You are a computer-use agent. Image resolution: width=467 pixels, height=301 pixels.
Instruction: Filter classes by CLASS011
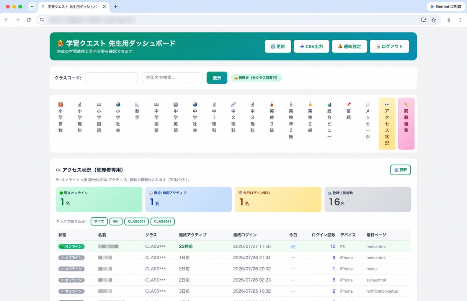click(x=163, y=221)
